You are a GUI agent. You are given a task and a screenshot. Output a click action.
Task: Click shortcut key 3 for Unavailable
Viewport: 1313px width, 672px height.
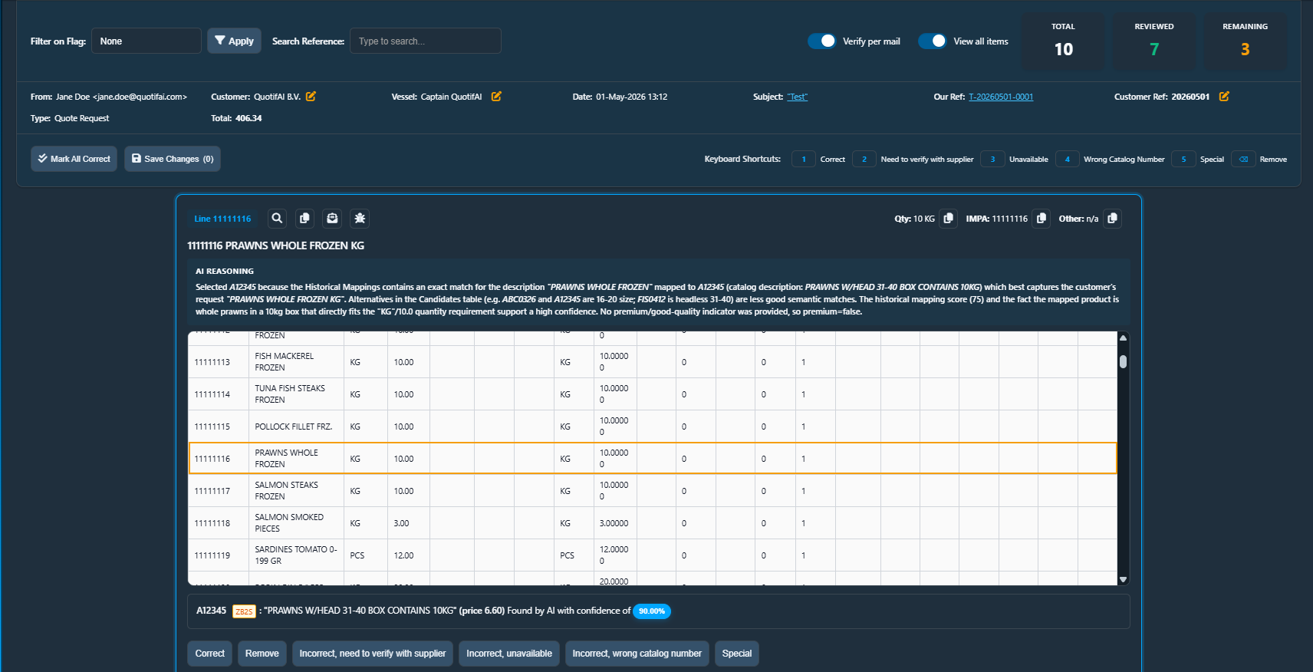[x=992, y=160]
